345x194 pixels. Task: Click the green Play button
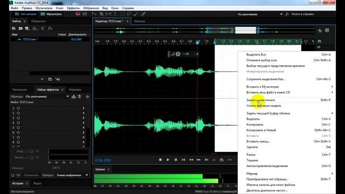point(168,160)
